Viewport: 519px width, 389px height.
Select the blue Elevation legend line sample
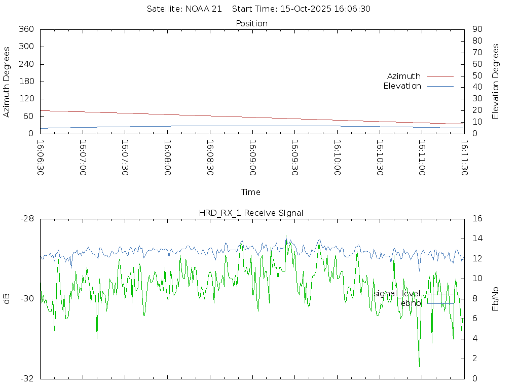440,86
